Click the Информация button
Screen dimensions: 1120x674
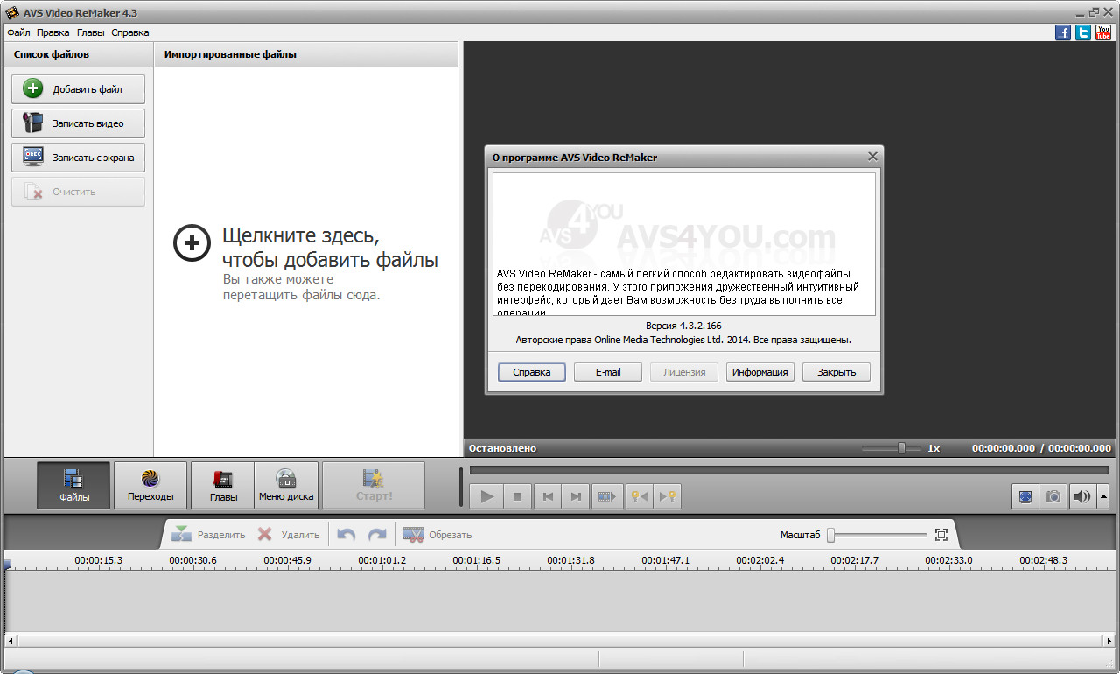click(760, 372)
